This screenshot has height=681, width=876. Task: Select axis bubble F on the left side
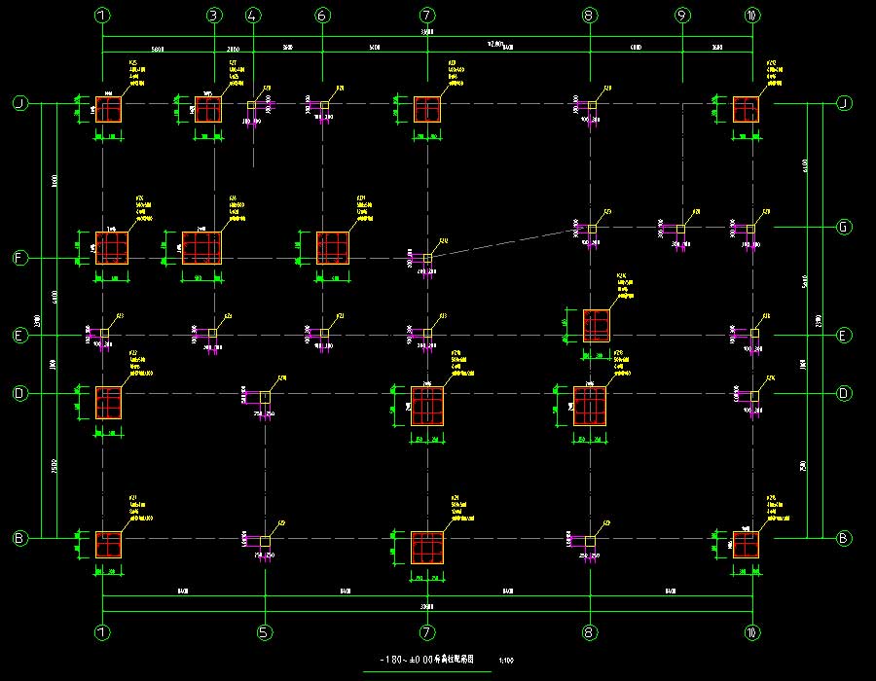pyautogui.click(x=18, y=259)
